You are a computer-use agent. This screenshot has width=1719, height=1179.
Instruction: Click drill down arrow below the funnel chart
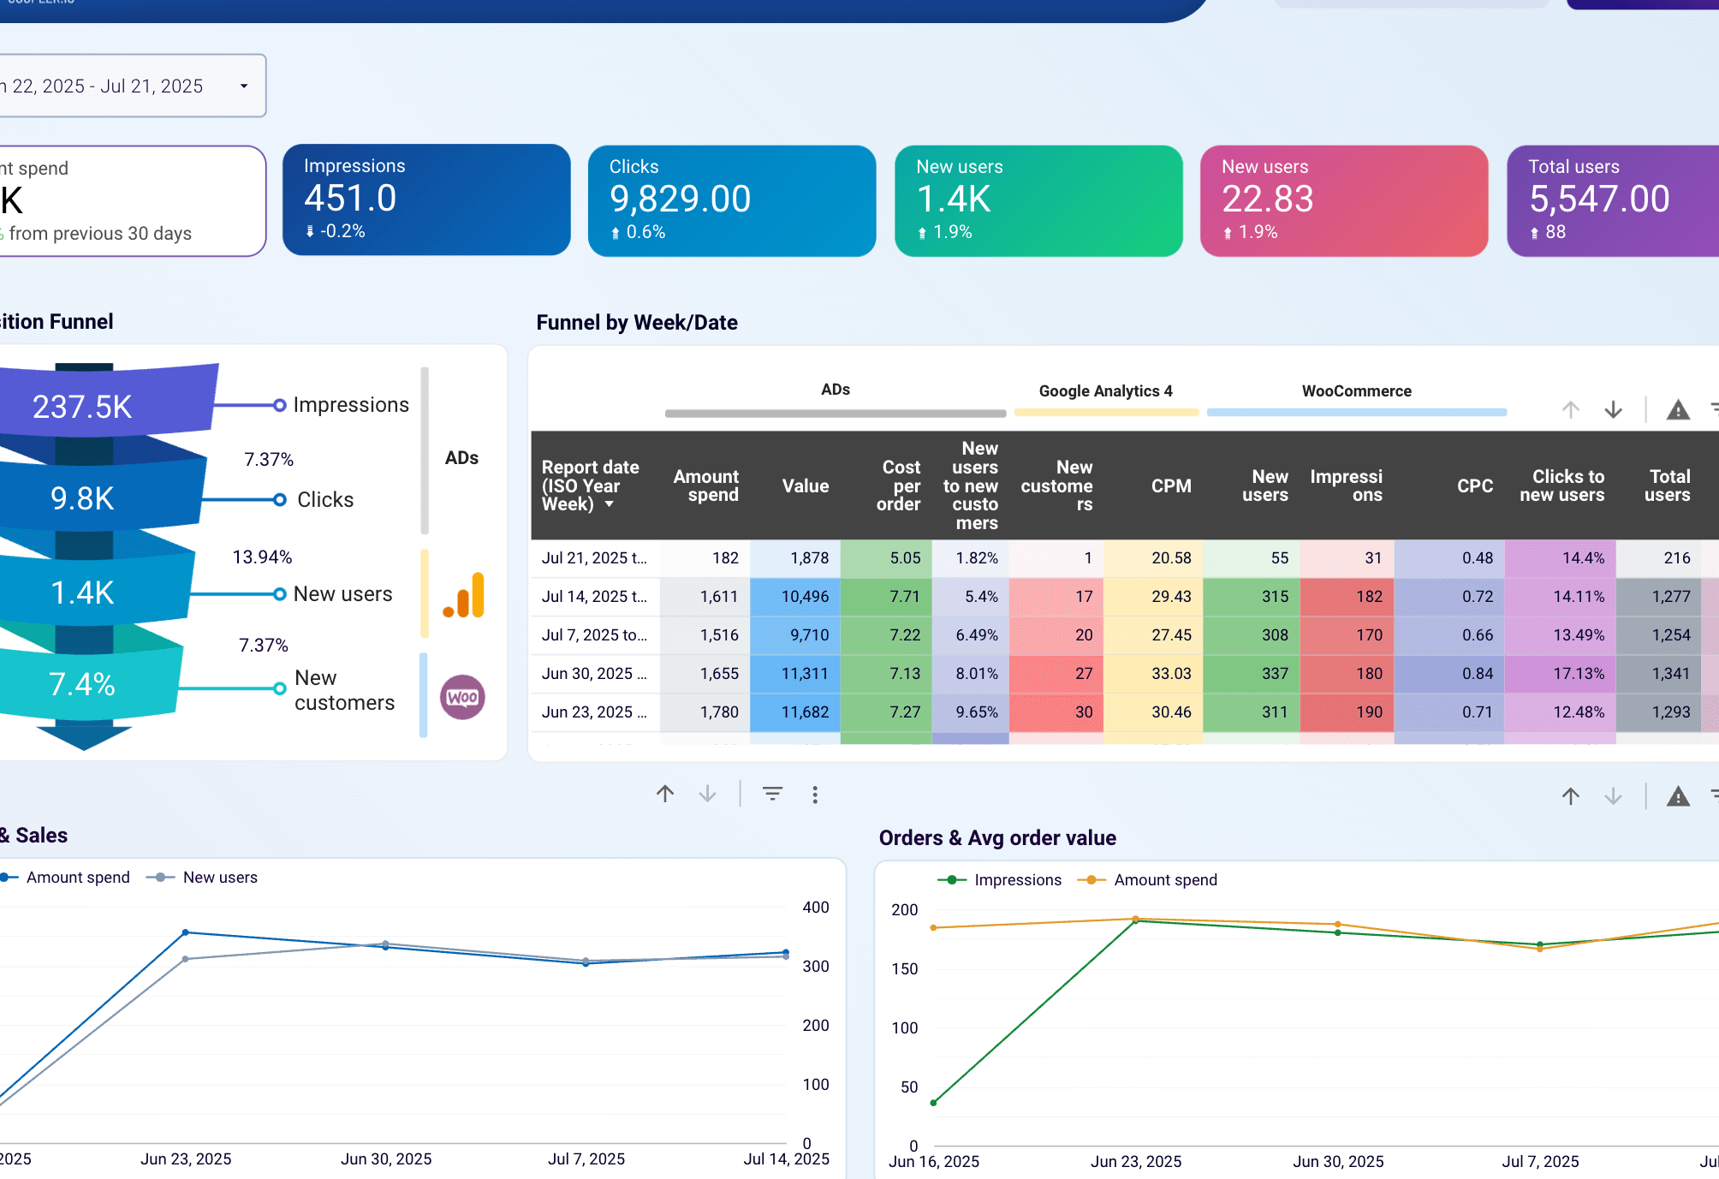click(x=707, y=795)
